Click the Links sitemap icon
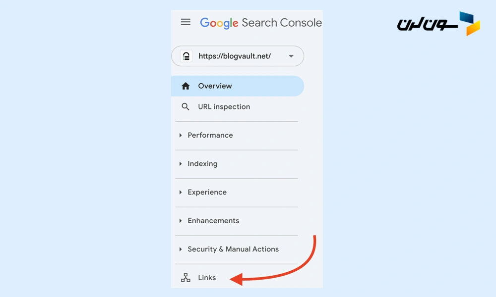 coord(186,278)
